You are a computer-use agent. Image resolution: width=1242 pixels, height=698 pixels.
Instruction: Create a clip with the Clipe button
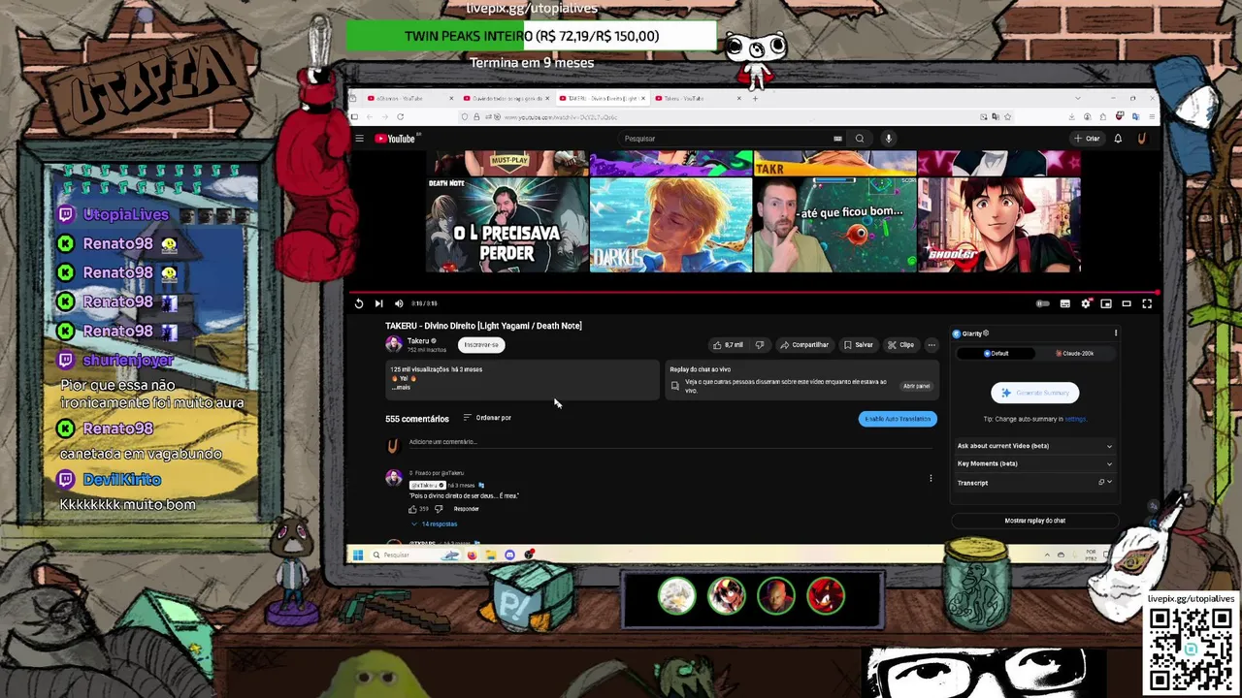point(900,344)
